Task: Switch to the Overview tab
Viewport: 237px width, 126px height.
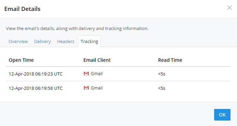Action: coord(18,41)
